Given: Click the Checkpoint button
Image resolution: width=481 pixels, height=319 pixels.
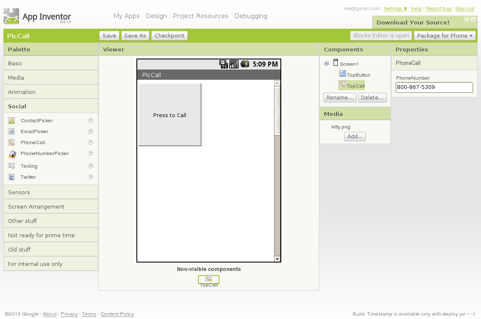Looking at the screenshot, I should tap(169, 36).
